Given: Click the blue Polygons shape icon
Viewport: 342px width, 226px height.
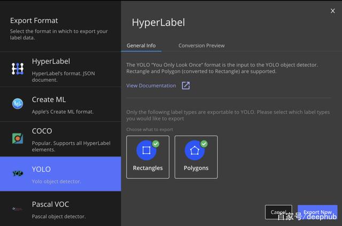Looking at the screenshot, I should pyautogui.click(x=195, y=150).
